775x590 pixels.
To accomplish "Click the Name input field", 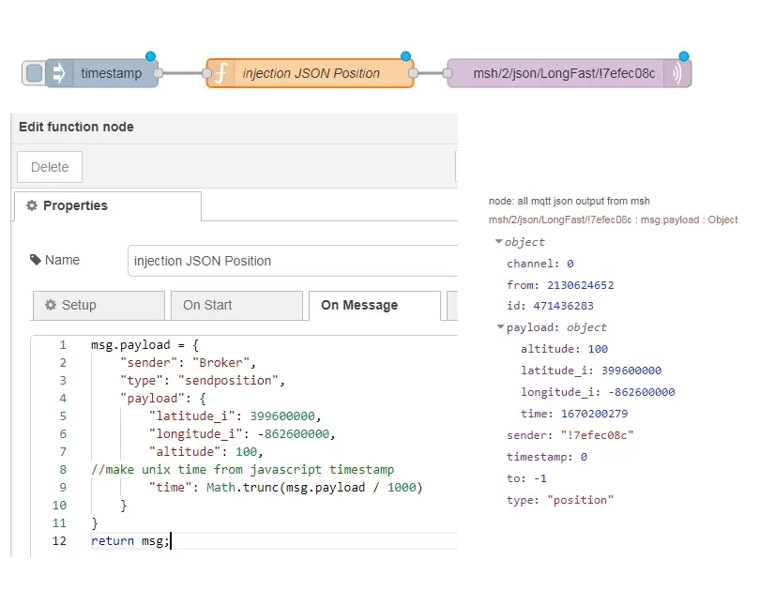I will (291, 261).
